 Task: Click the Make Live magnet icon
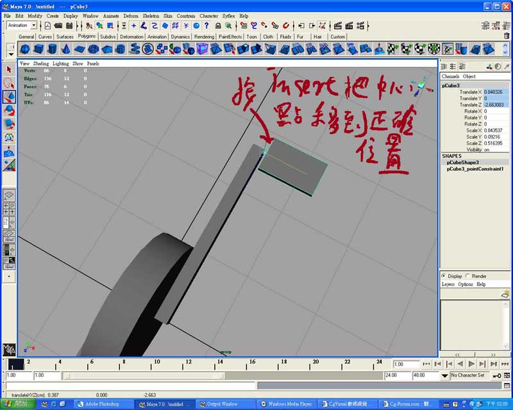coord(285,26)
